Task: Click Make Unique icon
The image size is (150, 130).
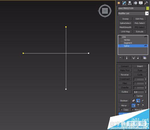Action: point(133,58)
